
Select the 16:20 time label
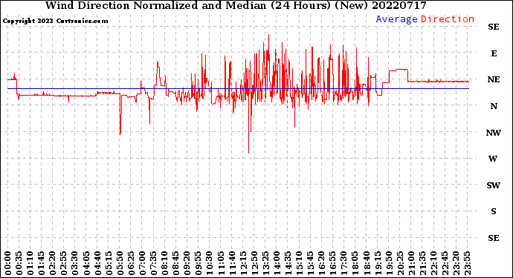coord(321,263)
